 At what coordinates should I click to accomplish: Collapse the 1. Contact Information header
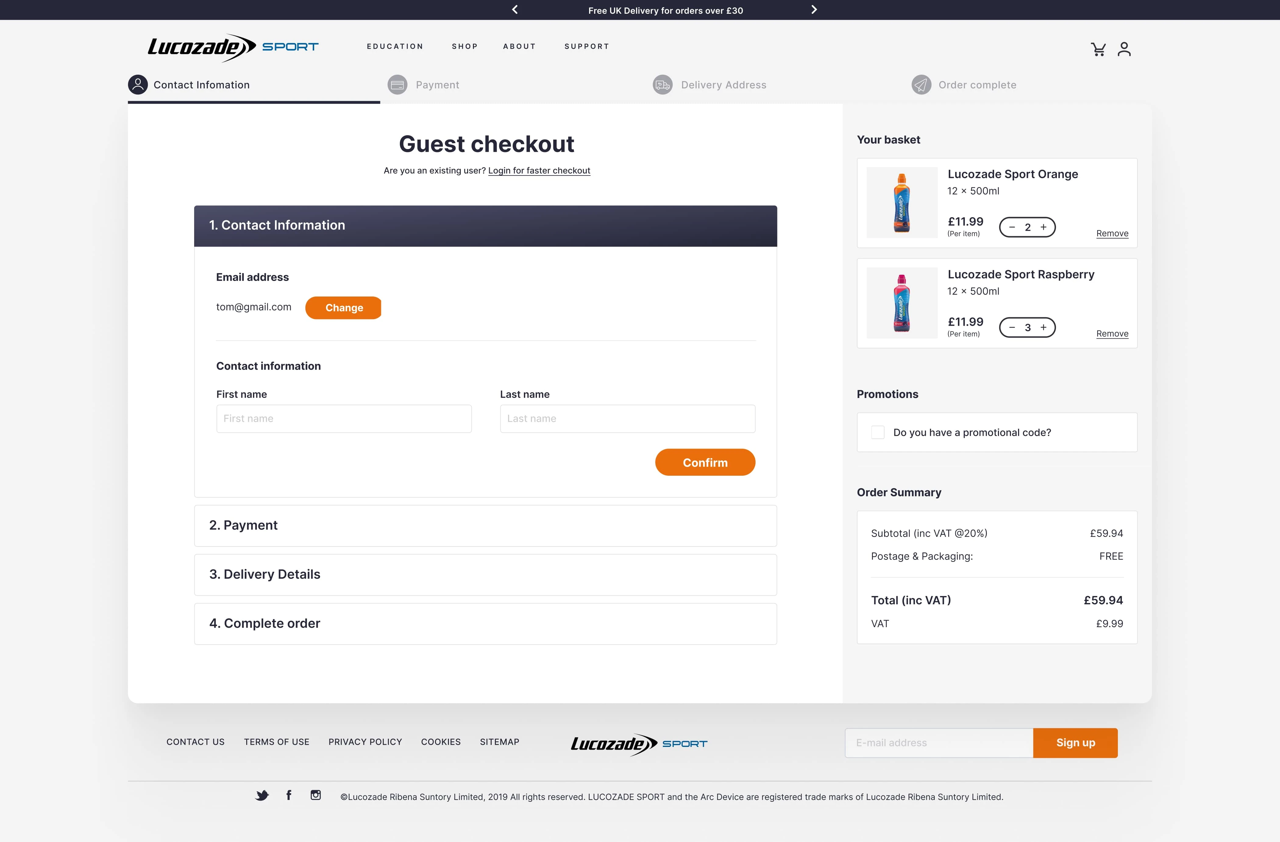(x=485, y=226)
